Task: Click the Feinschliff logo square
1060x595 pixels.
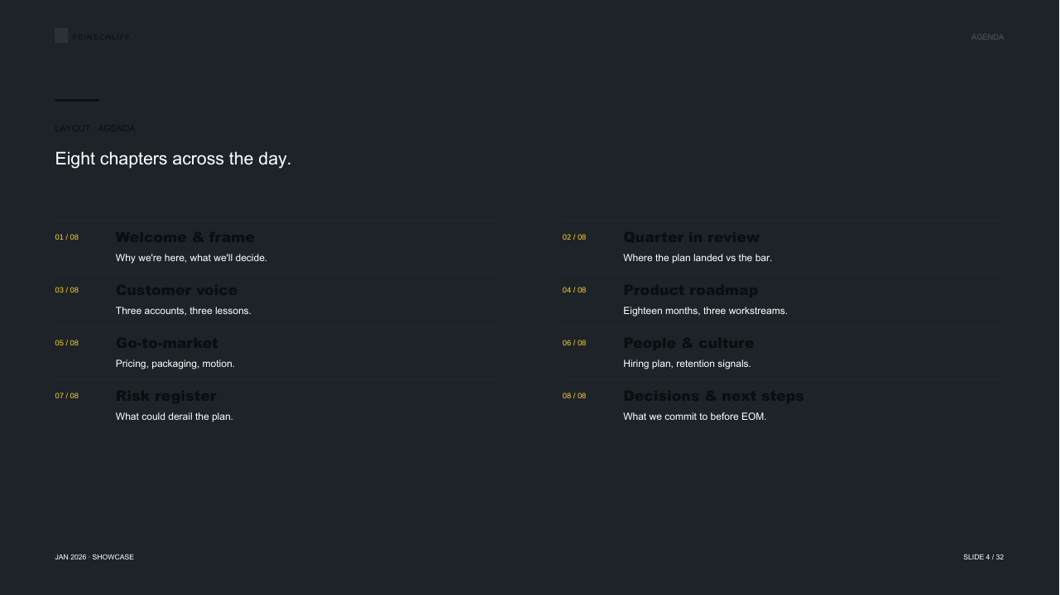Action: coord(61,36)
